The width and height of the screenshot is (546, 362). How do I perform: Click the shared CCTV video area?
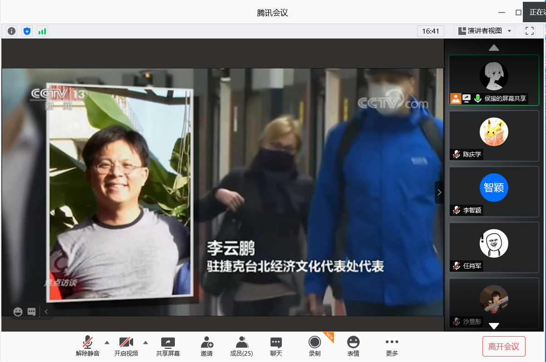tap(222, 192)
